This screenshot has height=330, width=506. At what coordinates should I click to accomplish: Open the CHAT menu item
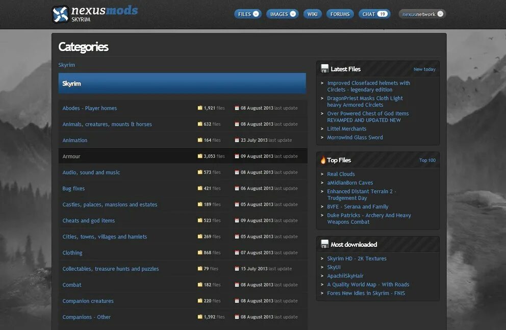[374, 14]
